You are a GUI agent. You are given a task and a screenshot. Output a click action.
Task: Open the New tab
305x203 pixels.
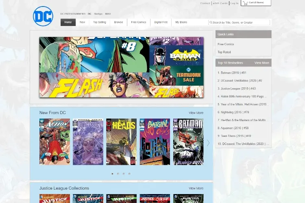[82, 22]
